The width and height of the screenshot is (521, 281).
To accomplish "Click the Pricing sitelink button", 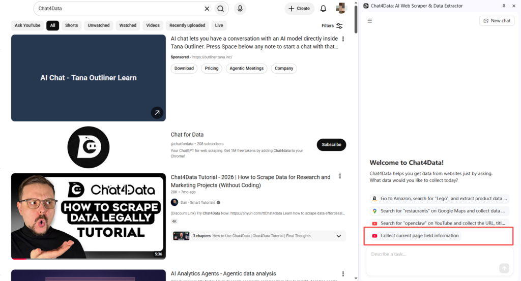I will [212, 68].
